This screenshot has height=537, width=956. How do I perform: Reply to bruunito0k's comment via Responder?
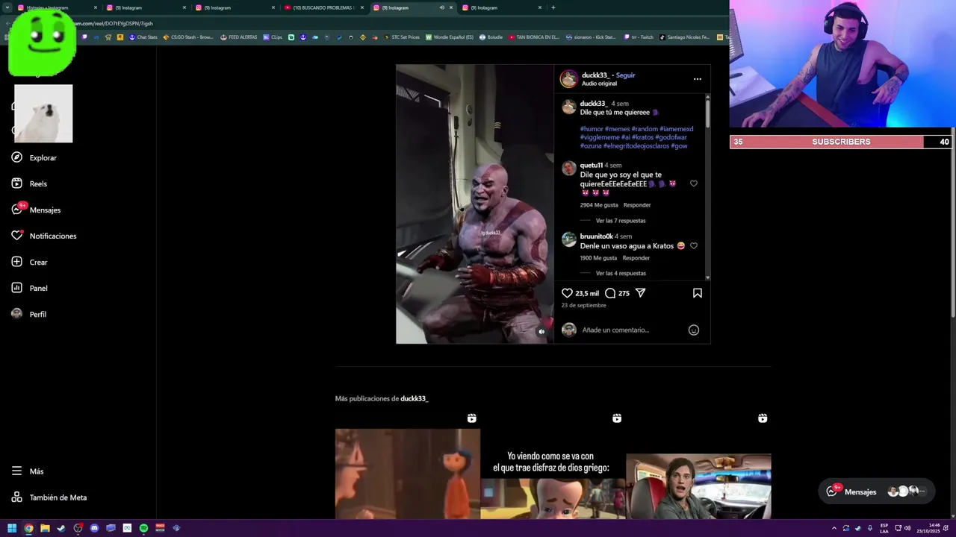[x=636, y=258]
